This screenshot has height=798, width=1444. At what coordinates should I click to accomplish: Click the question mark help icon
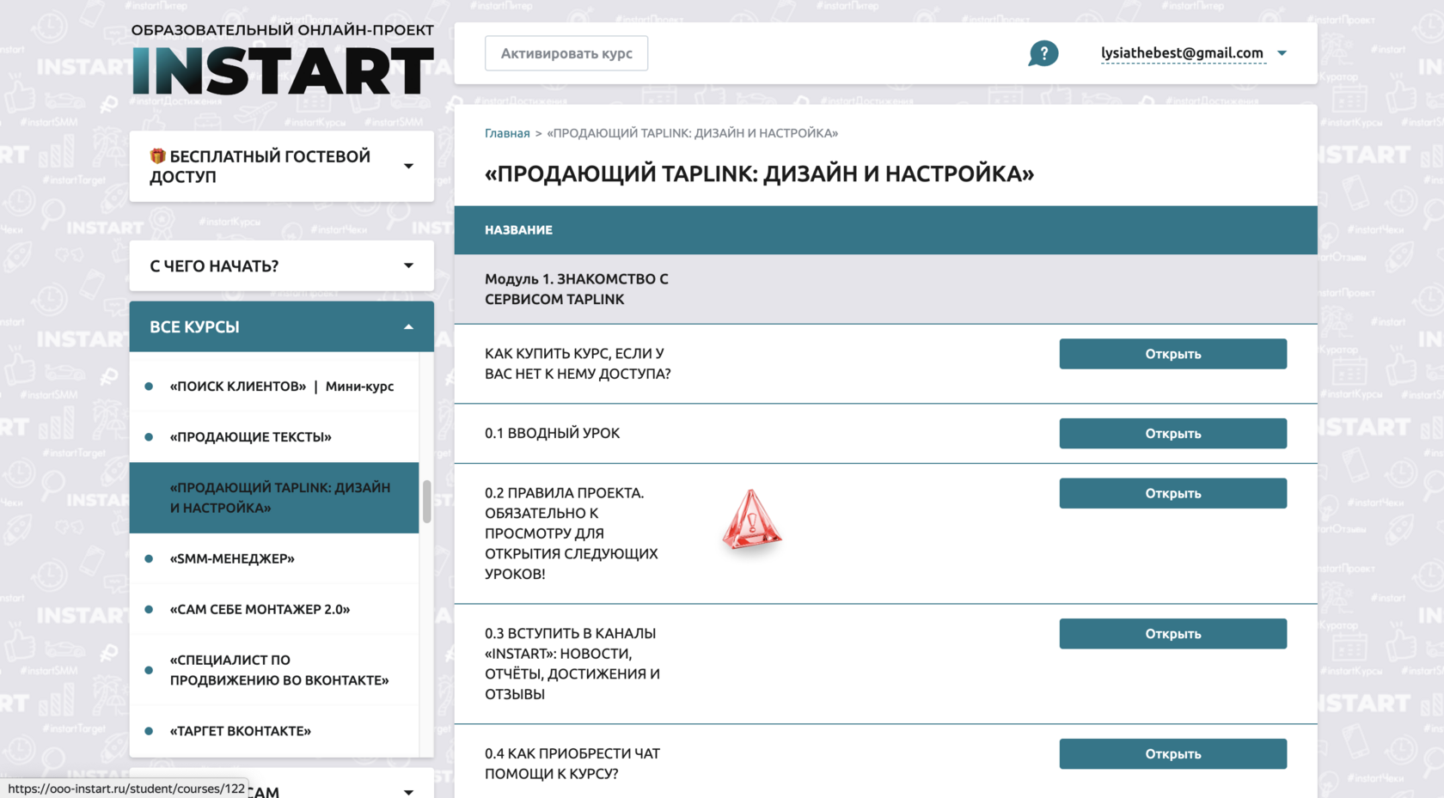point(1043,53)
